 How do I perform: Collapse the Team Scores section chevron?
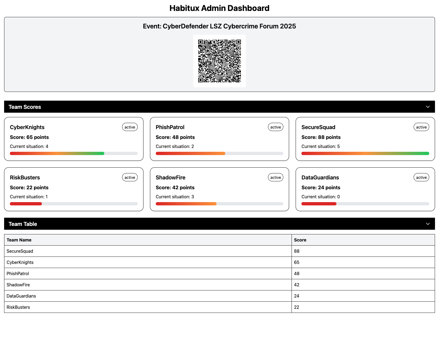[x=428, y=107]
